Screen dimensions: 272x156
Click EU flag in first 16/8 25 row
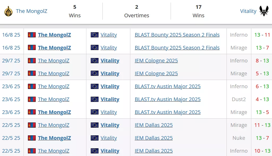click(x=95, y=35)
